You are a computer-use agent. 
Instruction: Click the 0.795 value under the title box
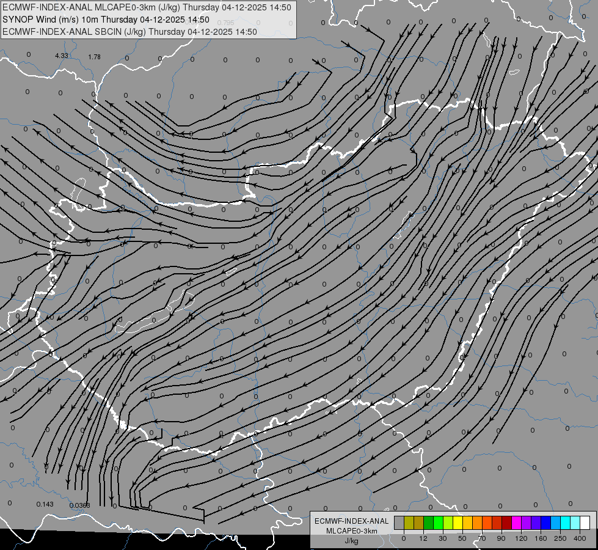(x=226, y=23)
